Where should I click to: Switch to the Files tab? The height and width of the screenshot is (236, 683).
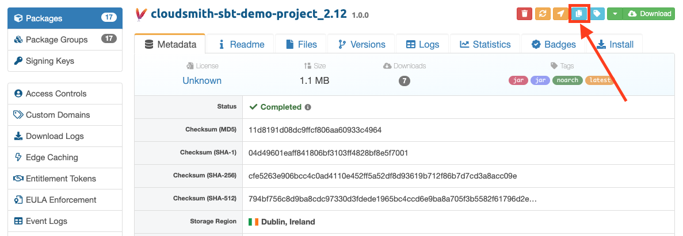click(x=301, y=44)
